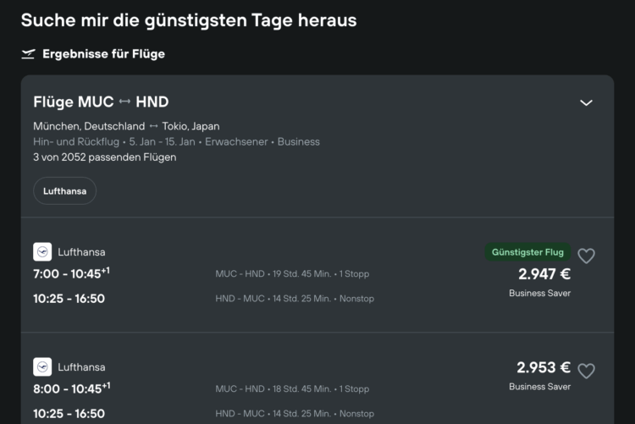Screen dimensions: 635x424
Task: Click first flight's 19 Std. 45 Min. details
Action: 292,274
